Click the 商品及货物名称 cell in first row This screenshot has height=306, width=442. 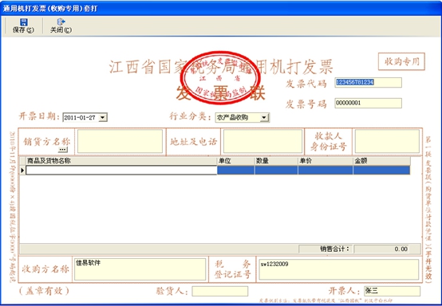121,171
